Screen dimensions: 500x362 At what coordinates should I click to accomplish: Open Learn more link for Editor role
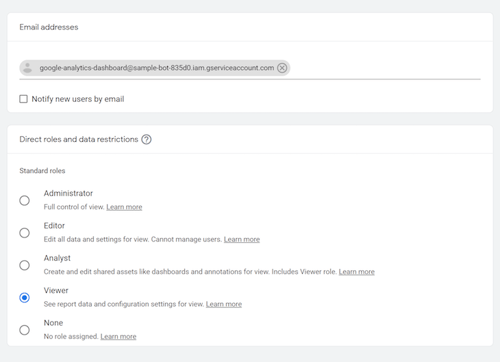coord(242,240)
